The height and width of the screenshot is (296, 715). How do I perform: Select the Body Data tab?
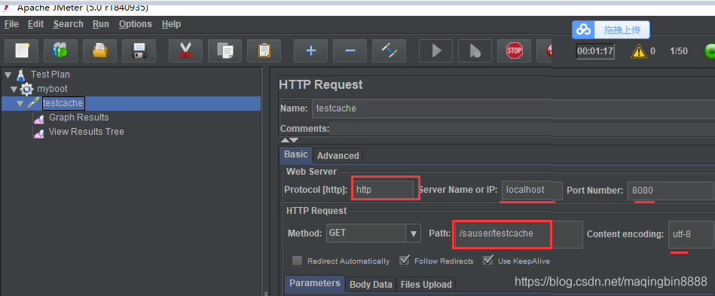point(371,285)
